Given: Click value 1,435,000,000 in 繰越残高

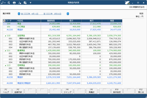Looking at the screenshot, I should click(x=53, y=50).
